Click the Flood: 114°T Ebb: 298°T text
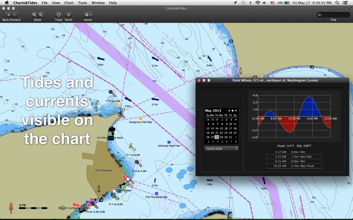Screen dimensions: 353x220 tap(294, 146)
